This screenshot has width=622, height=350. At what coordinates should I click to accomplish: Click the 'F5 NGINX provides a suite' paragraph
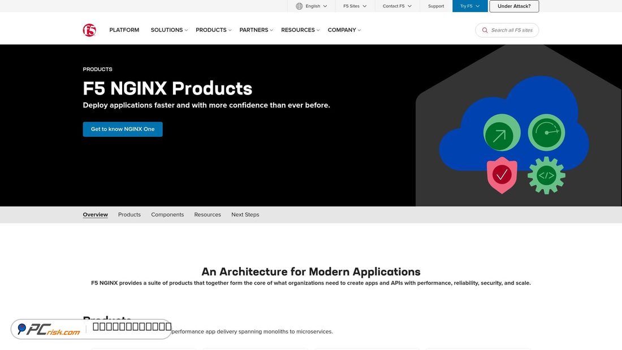click(x=311, y=283)
